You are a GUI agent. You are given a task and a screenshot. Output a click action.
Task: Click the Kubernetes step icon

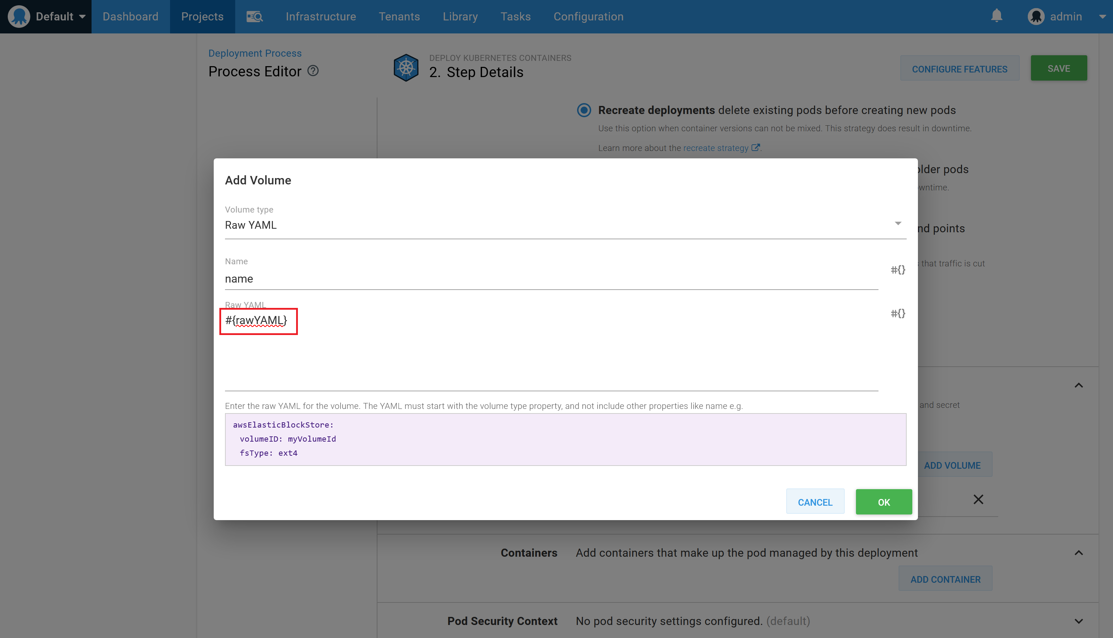tap(406, 68)
